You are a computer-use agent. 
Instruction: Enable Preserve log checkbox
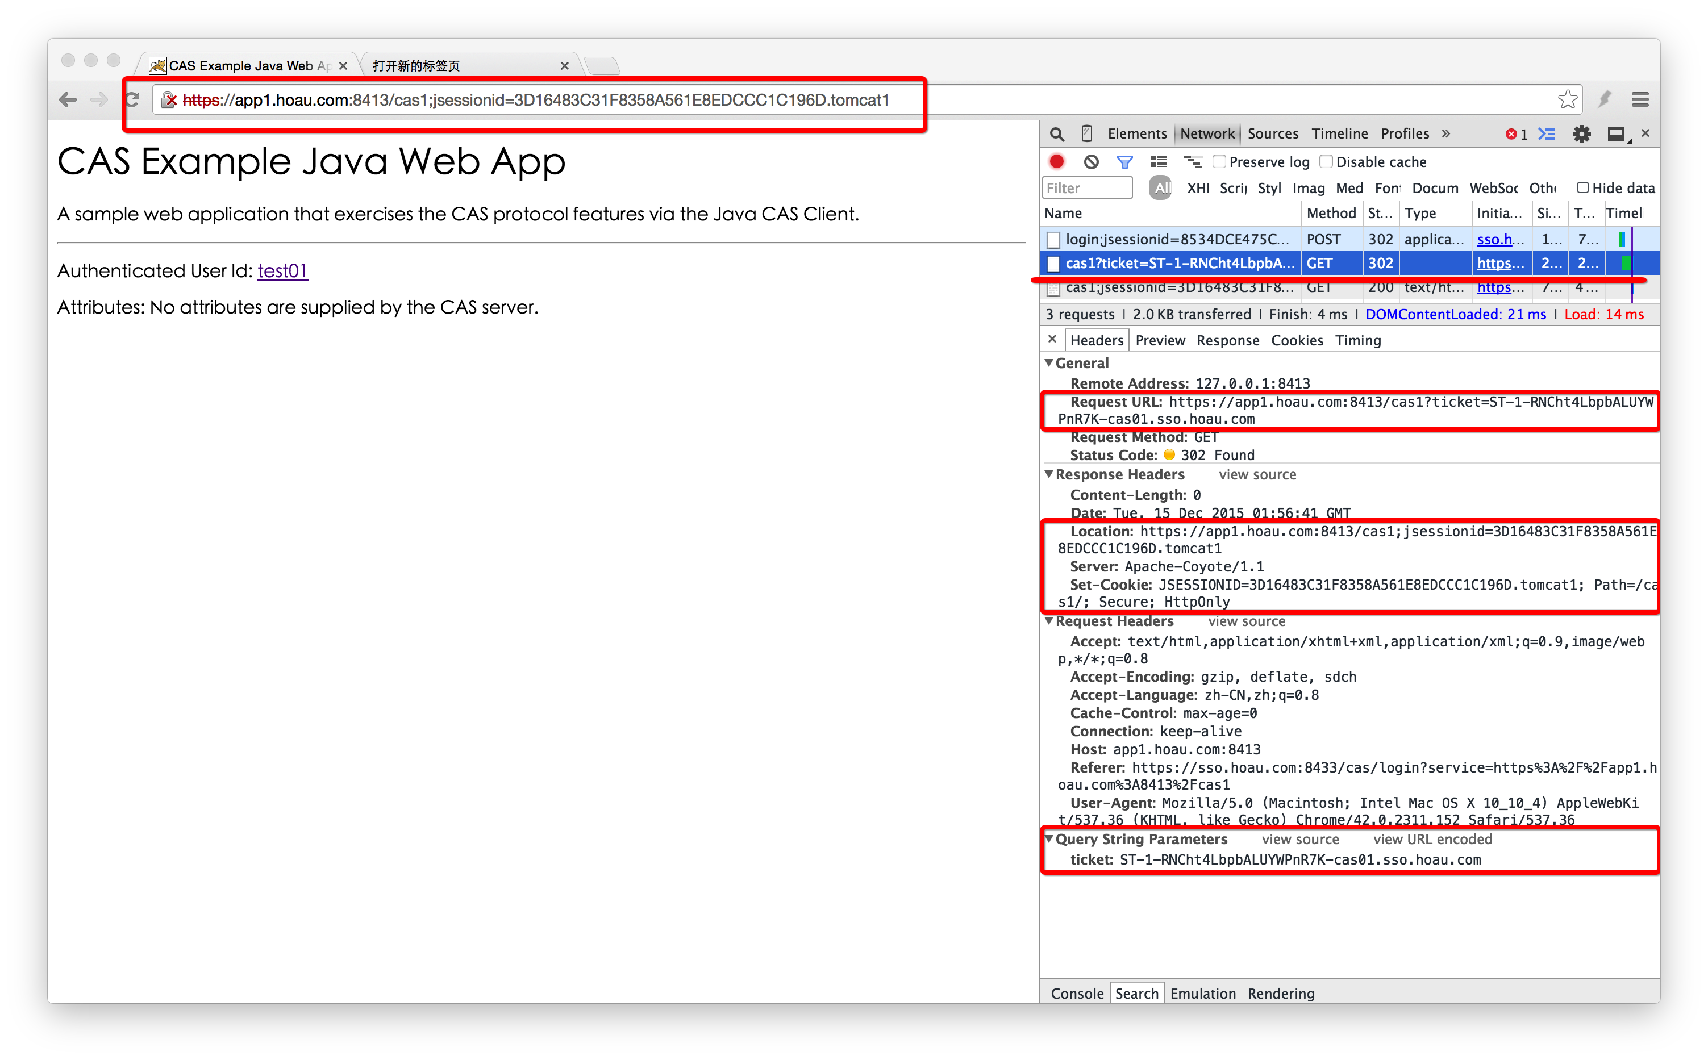click(x=1219, y=162)
